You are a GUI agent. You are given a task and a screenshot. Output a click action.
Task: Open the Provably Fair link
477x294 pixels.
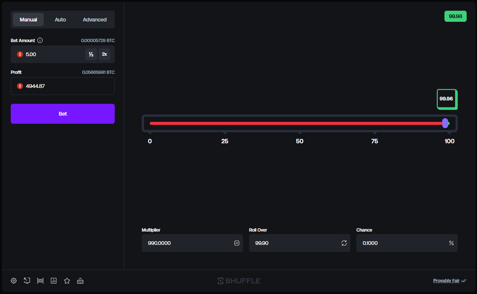[x=446, y=281]
